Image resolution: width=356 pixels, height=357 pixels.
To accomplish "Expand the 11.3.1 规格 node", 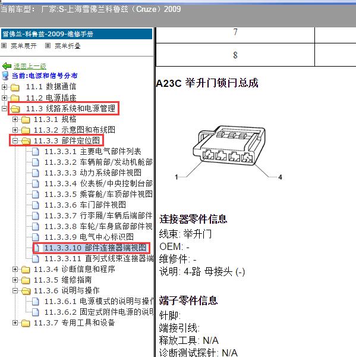I will (x=15, y=119).
